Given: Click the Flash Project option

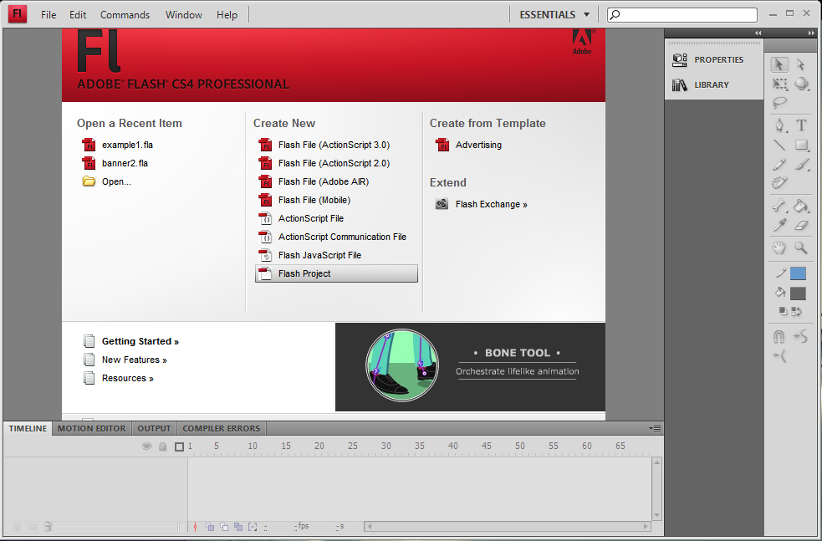Looking at the screenshot, I should click(x=336, y=273).
